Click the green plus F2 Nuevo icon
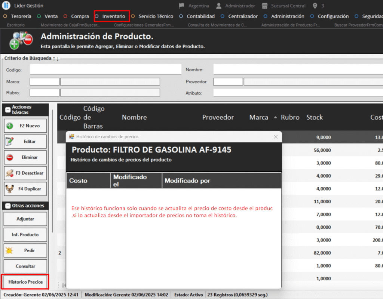This screenshot has width=383, height=299. [10, 126]
